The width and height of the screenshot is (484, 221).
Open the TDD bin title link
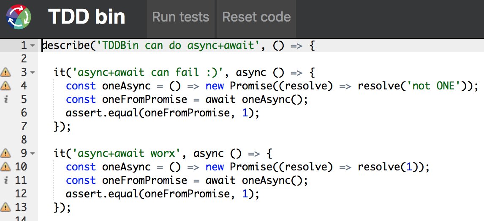click(87, 16)
